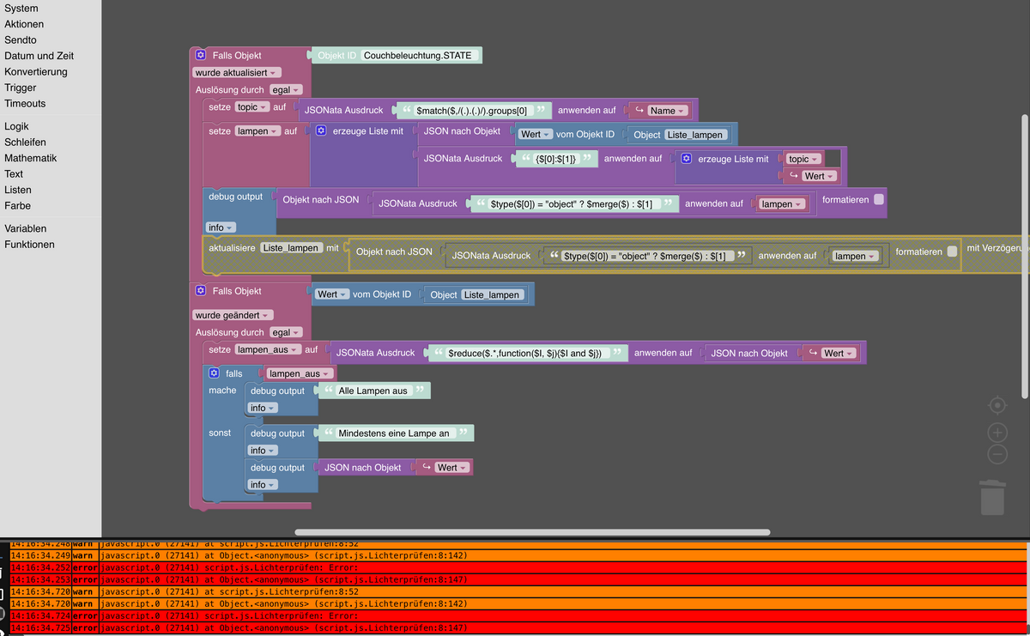Select the last 14:16:34.720 warn log row
Screen dimensions: 1030x636
pyautogui.click(x=518, y=604)
